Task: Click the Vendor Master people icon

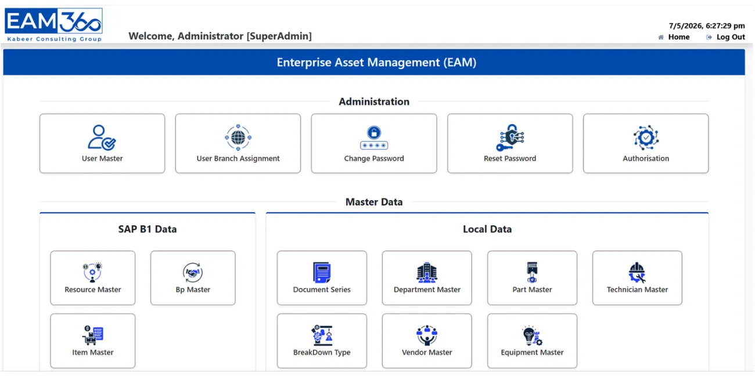Action: click(427, 335)
